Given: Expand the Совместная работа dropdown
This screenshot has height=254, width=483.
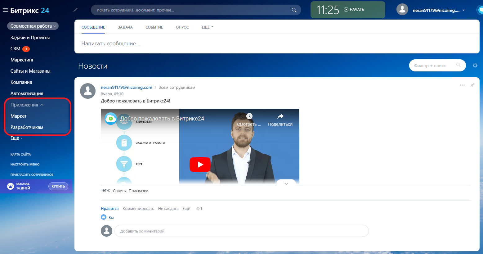Looking at the screenshot, I should [33, 26].
